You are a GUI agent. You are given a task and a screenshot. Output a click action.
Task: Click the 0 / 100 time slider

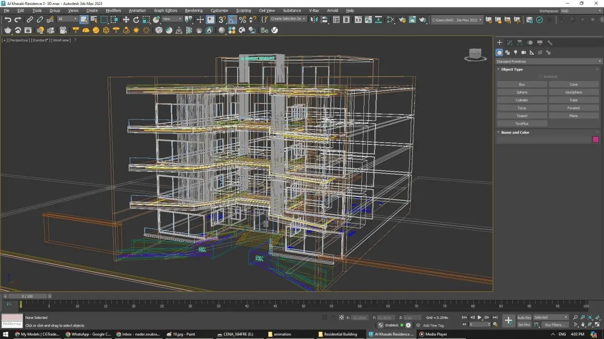[28, 296]
